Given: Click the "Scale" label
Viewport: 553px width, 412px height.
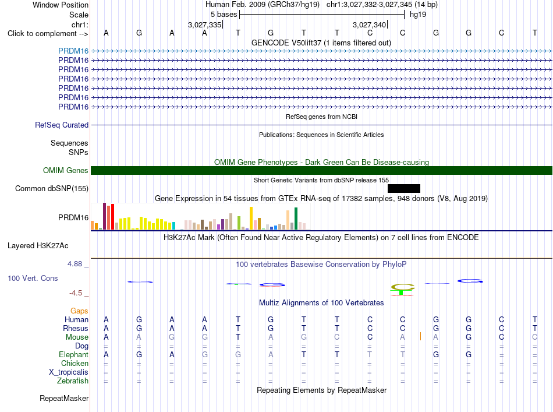Looking at the screenshot, I should 79,15.
